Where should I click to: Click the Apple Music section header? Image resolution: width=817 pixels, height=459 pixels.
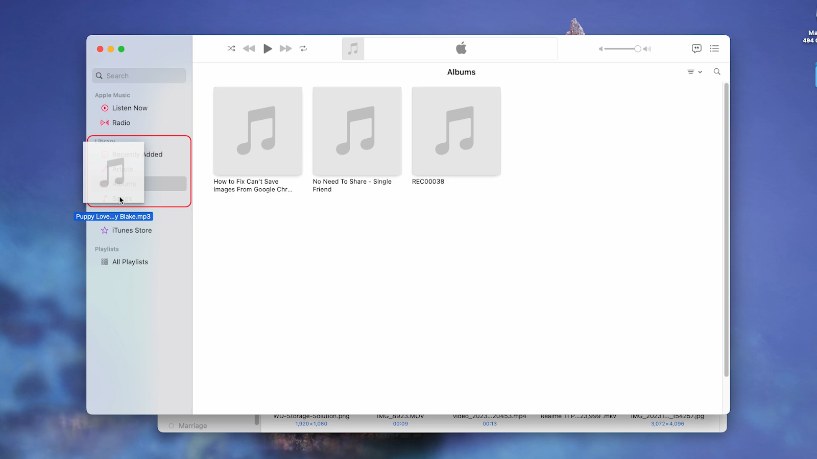(x=112, y=95)
